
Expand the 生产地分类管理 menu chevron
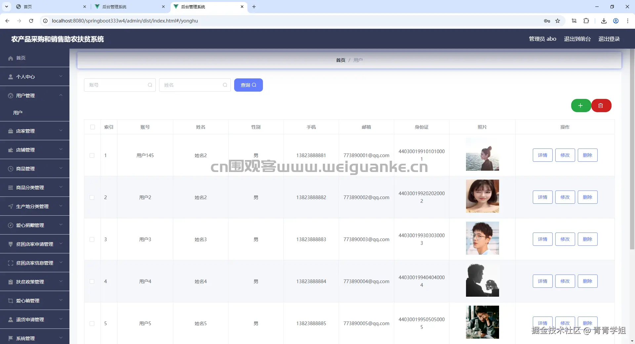tap(61, 206)
